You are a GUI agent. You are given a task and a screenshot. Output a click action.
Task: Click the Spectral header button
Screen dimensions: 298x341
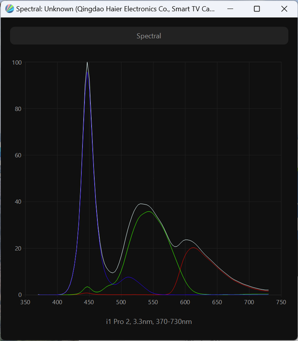click(x=149, y=36)
